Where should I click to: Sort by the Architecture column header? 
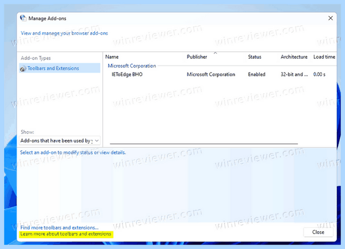coord(294,57)
